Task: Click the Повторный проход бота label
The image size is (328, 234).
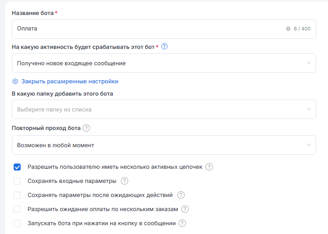Action: [x=46, y=128]
